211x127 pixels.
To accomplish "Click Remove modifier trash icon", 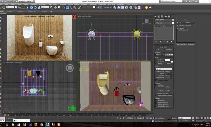I will click(167, 42).
